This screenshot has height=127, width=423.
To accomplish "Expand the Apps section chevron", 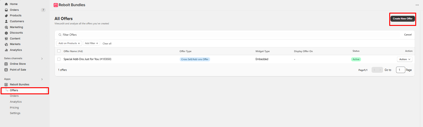I will [42, 79].
